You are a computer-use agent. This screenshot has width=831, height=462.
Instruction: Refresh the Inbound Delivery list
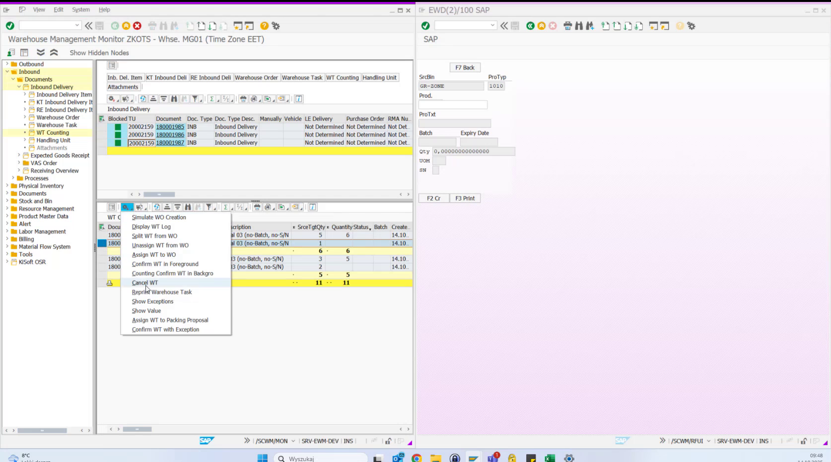pos(143,99)
